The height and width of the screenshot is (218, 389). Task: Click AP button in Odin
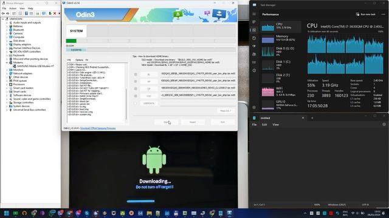click(149, 81)
